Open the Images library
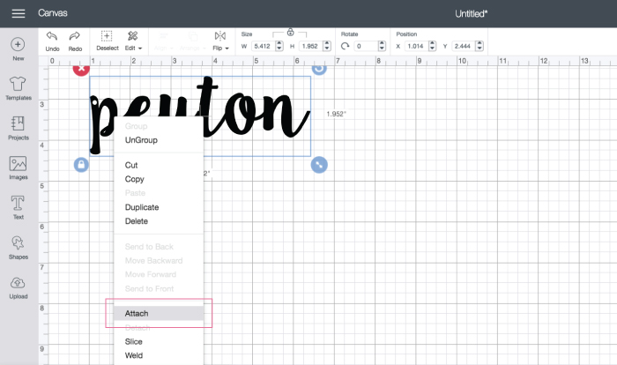The height and width of the screenshot is (365, 617). [x=19, y=168]
